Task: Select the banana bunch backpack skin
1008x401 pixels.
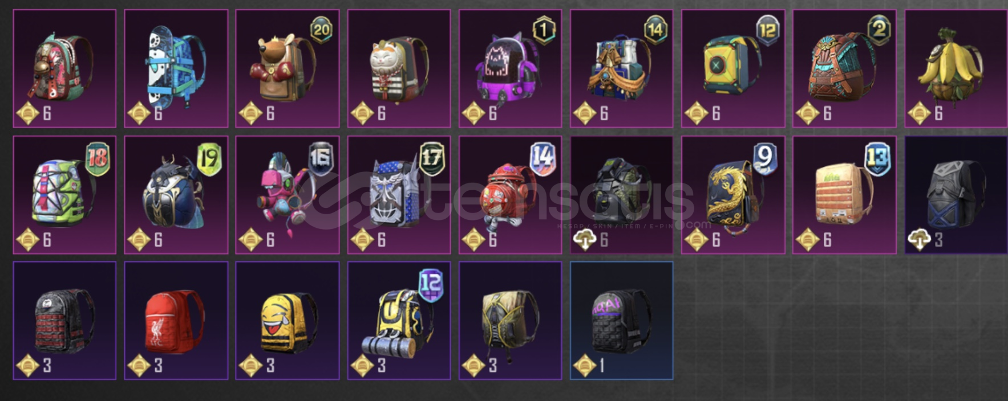Action: click(x=956, y=68)
